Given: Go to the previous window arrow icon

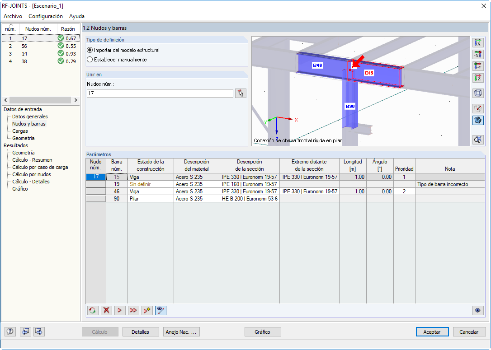Looking at the screenshot, I should [25, 331].
